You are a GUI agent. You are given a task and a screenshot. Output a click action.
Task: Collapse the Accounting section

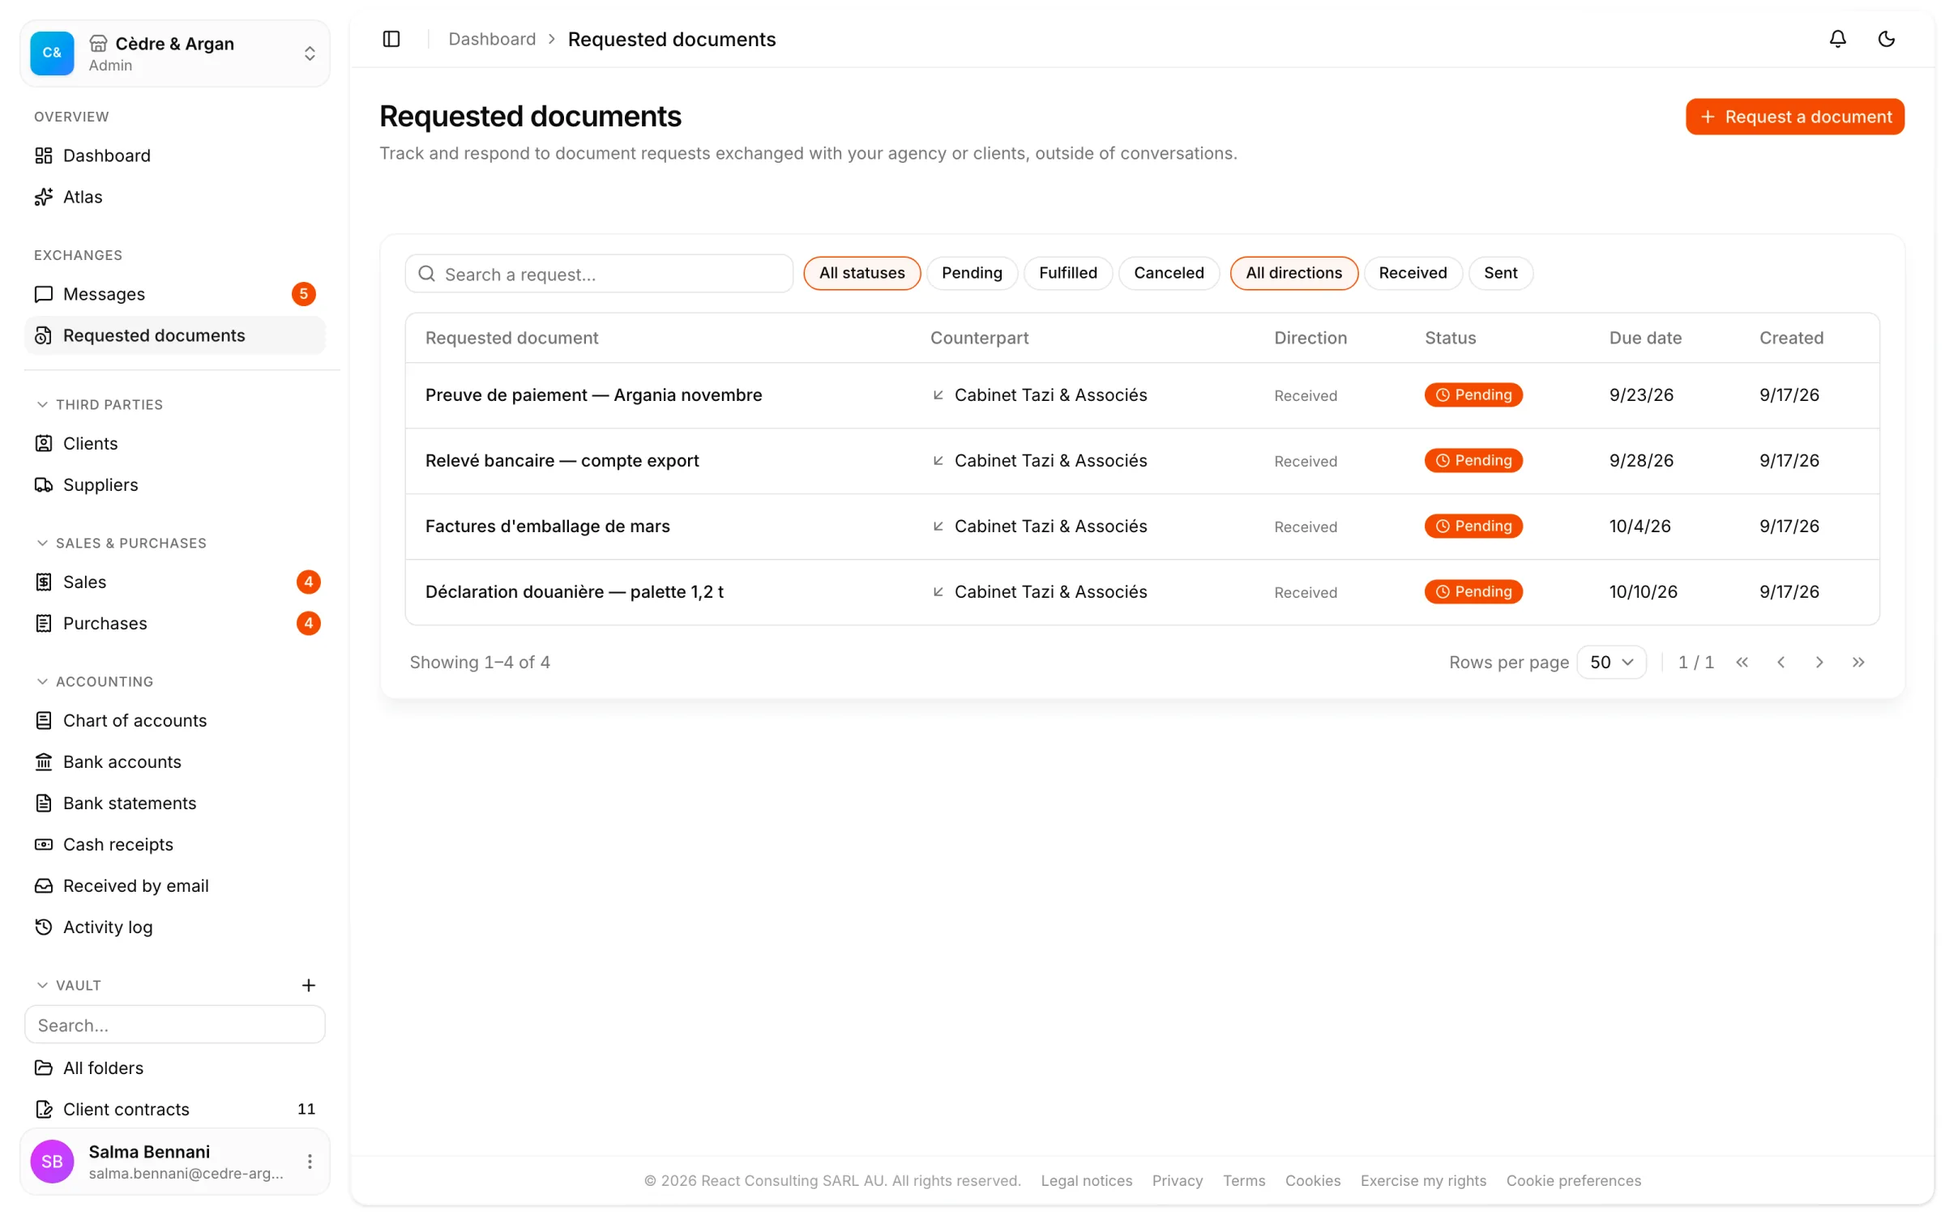[94, 681]
